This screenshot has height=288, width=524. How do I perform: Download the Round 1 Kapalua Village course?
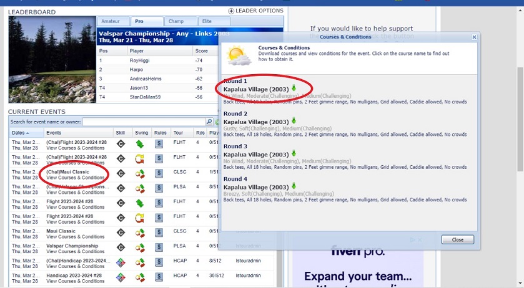[294, 88]
